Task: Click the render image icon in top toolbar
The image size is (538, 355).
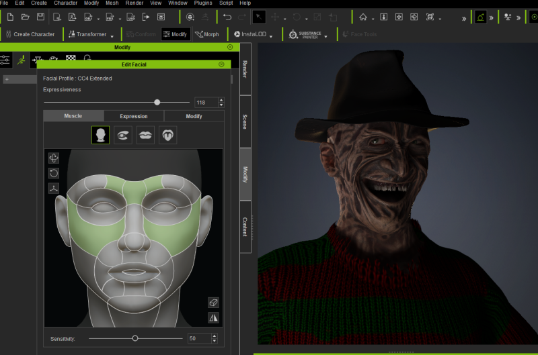Action: pyautogui.click(x=161, y=17)
